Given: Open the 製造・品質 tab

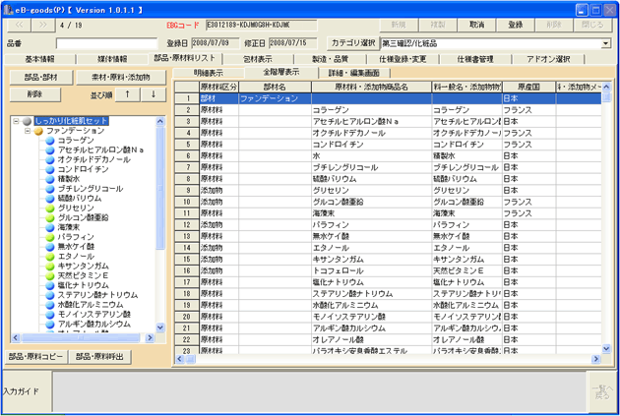Looking at the screenshot, I should point(330,59).
